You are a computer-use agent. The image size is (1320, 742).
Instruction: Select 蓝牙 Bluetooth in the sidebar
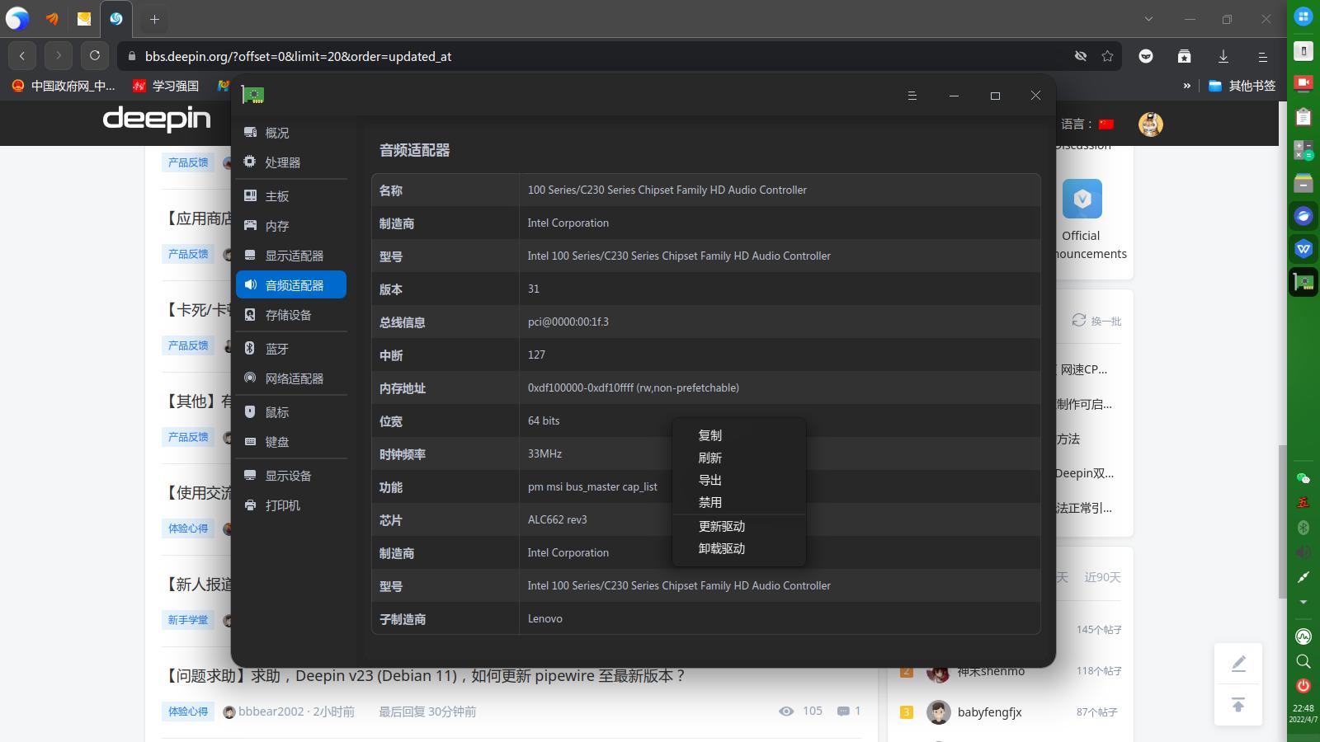[291, 349]
